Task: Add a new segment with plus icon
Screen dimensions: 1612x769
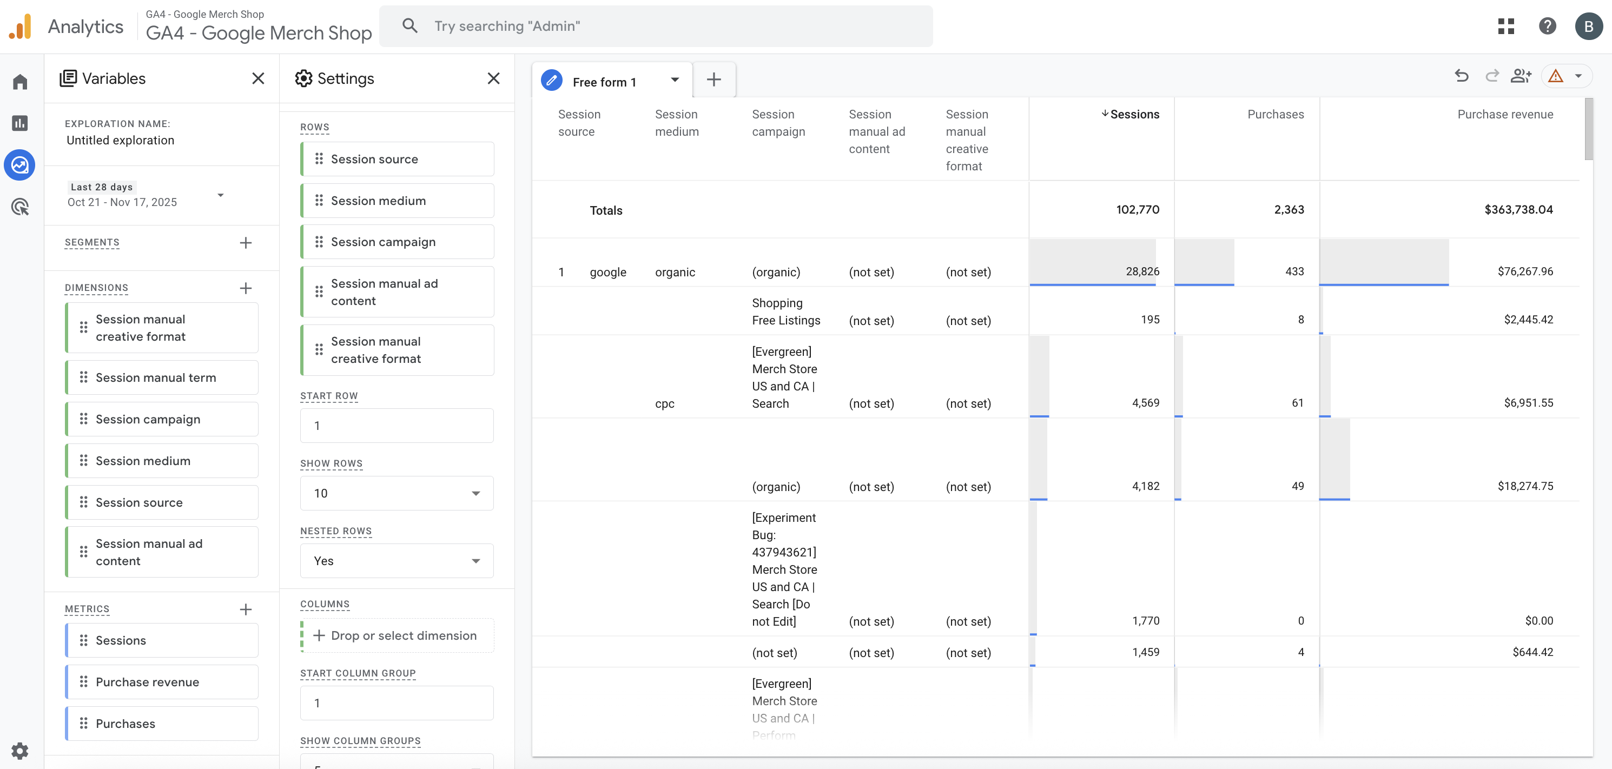Action: (x=246, y=243)
